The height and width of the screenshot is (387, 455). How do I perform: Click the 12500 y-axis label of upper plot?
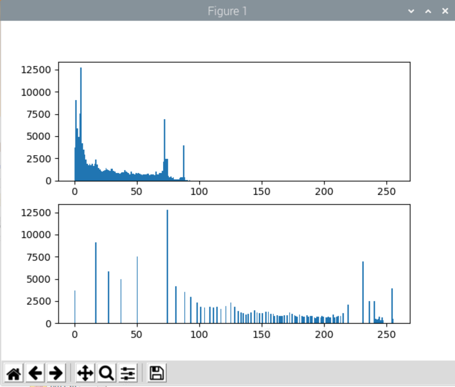(36, 70)
